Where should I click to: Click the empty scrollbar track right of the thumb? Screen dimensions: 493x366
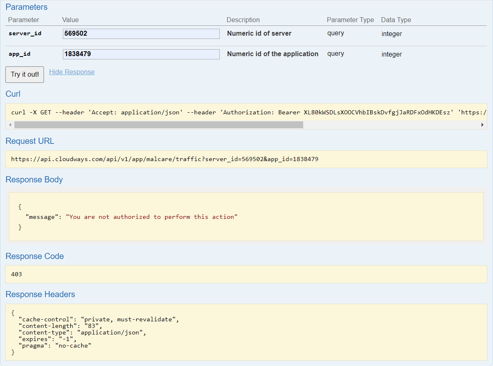[390, 125]
